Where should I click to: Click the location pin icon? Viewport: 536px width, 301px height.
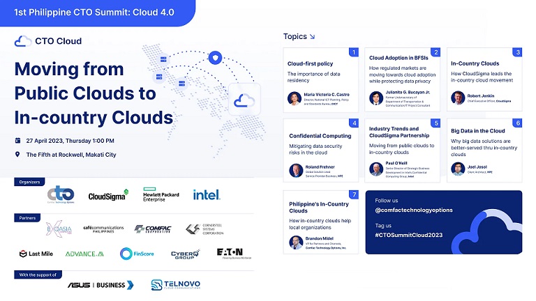(17, 155)
